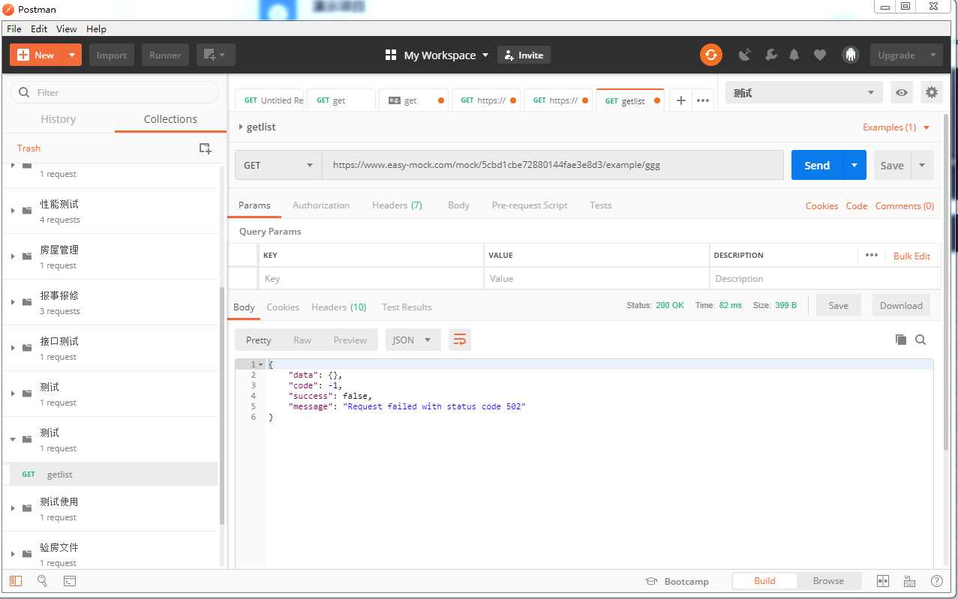Open the Save button dropdown arrow
Image resolution: width=958 pixels, height=599 pixels.
click(x=922, y=165)
